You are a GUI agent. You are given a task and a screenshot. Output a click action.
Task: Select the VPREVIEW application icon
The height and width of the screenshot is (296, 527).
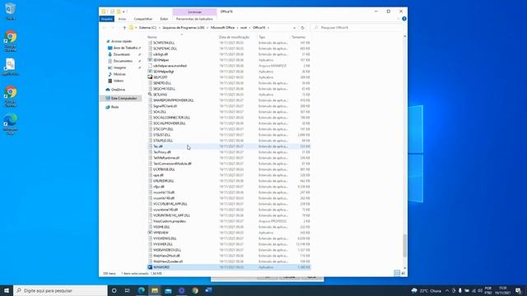[150, 233]
